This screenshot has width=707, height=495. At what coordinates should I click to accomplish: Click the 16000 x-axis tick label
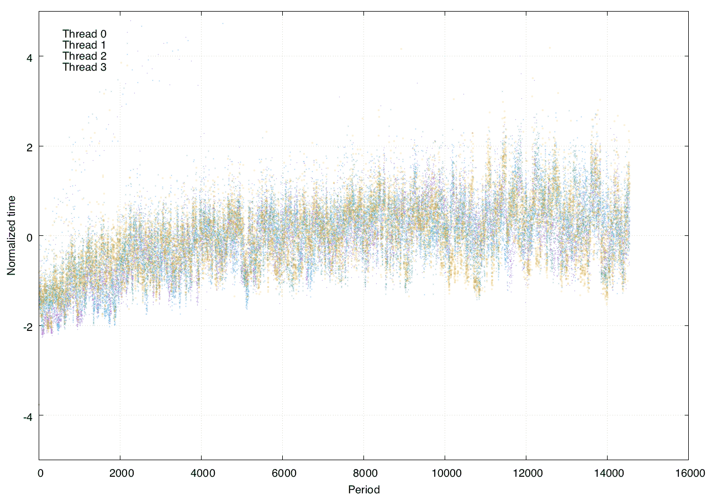point(688,473)
